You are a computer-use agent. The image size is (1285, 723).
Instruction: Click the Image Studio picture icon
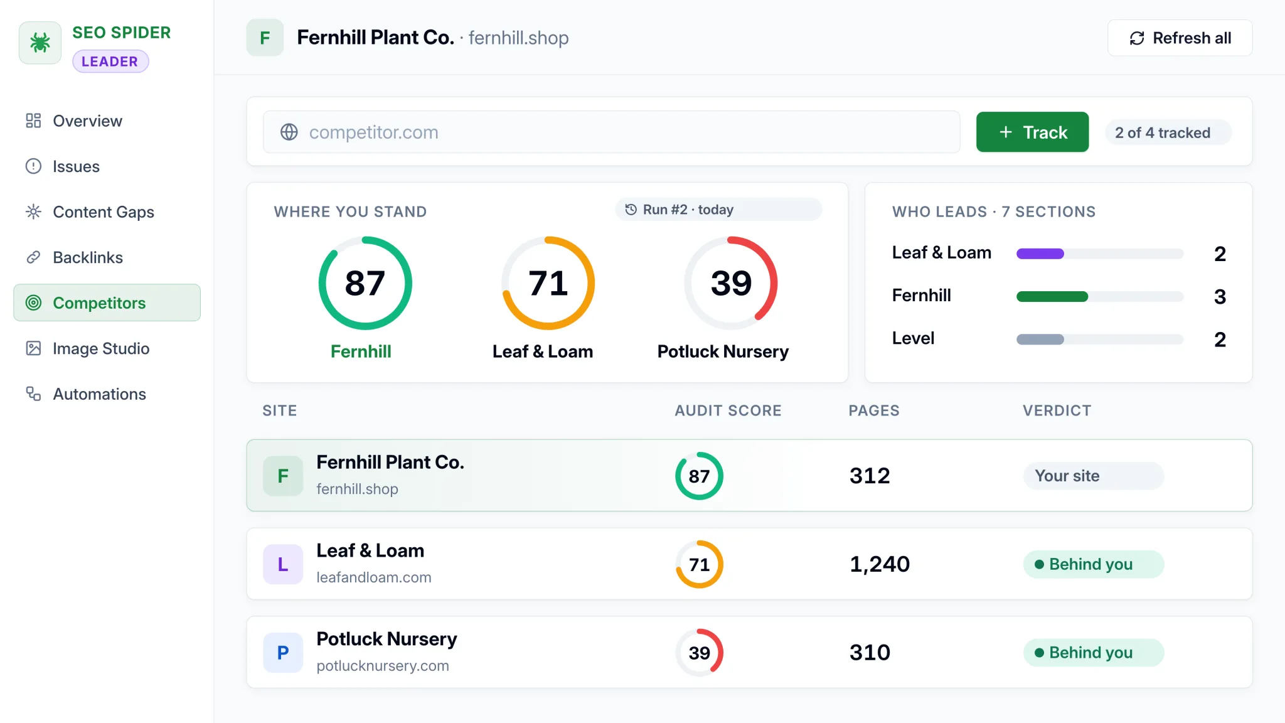tap(33, 348)
